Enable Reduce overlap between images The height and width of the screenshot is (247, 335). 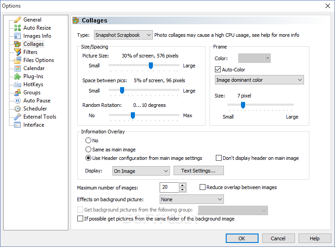click(202, 187)
